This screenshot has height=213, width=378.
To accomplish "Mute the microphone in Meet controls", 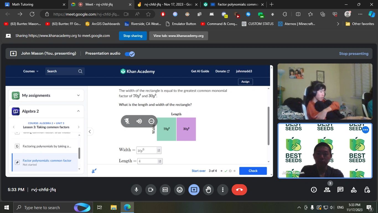I will [x=136, y=190].
